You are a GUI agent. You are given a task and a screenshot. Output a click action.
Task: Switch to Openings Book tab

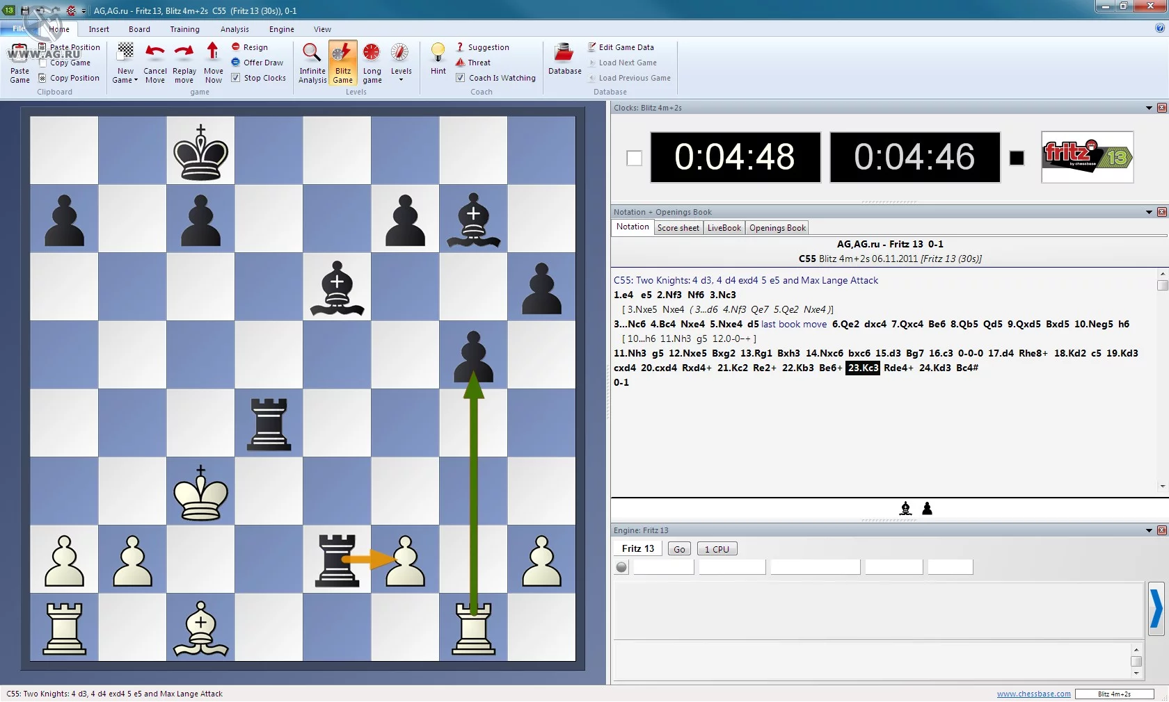click(777, 228)
